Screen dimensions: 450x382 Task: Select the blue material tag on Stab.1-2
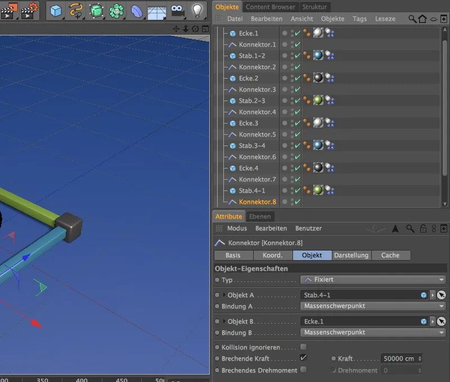click(x=318, y=55)
